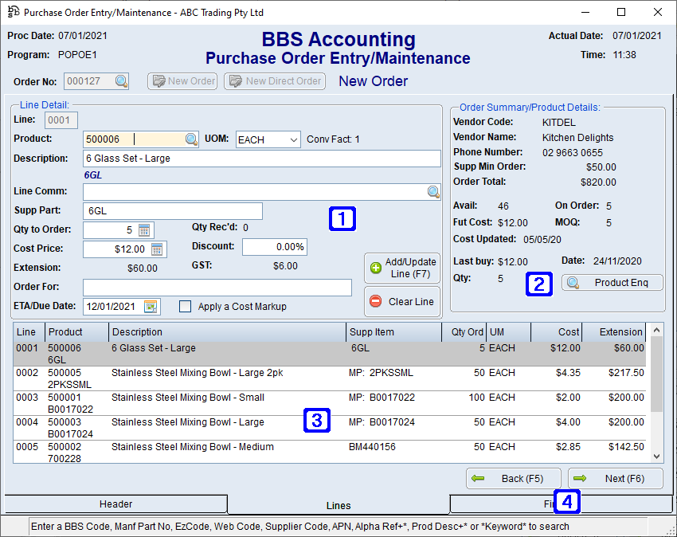Click the grid scrollbar up arrow
677x537 pixels.
(656, 329)
